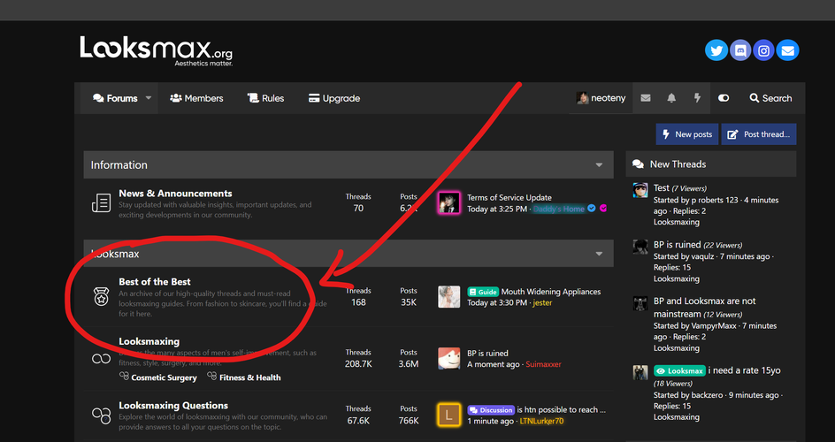835x442 pixels.
Task: Expand the Forums dropdown arrow
Action: 149,98
